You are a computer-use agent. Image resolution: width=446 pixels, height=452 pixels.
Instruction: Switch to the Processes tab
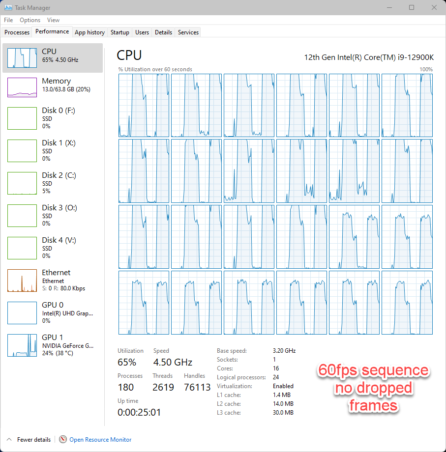click(x=17, y=32)
